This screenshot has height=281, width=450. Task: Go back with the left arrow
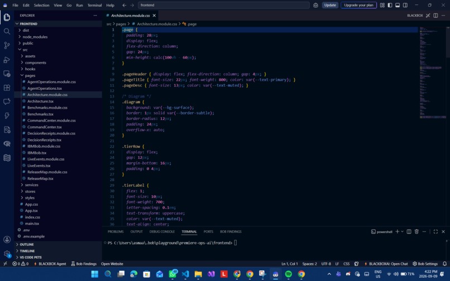pos(125,5)
